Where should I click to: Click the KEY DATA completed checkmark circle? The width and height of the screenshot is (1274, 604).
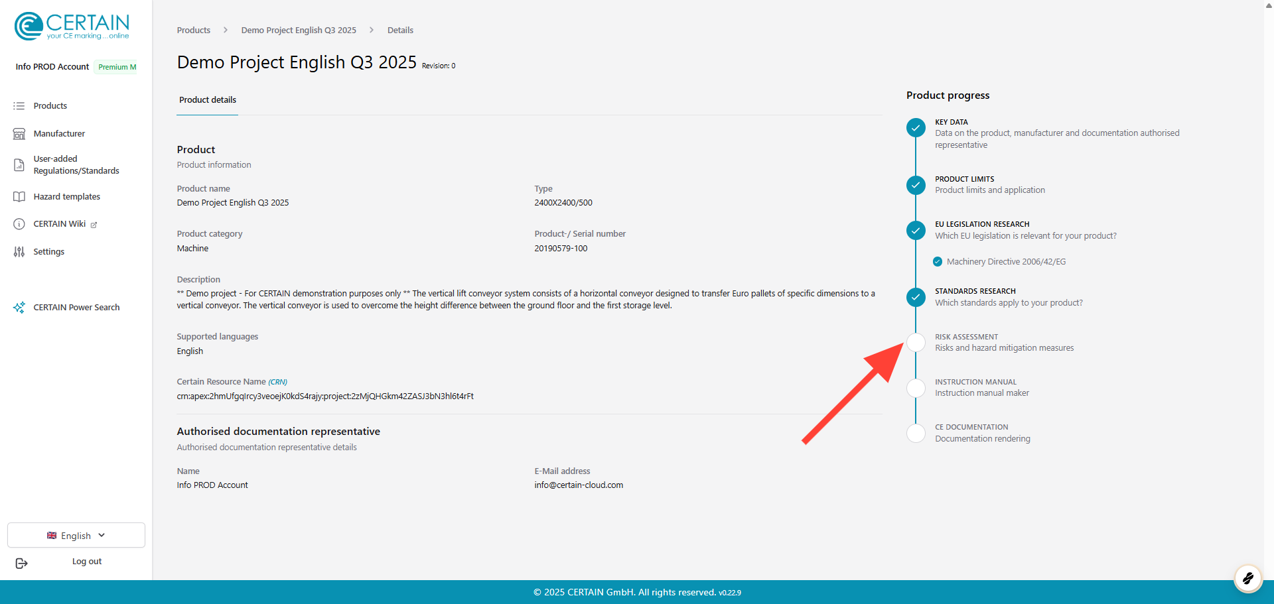(x=916, y=128)
